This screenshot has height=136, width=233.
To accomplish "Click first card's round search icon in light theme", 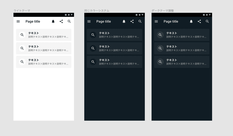I will click(x=22, y=35).
